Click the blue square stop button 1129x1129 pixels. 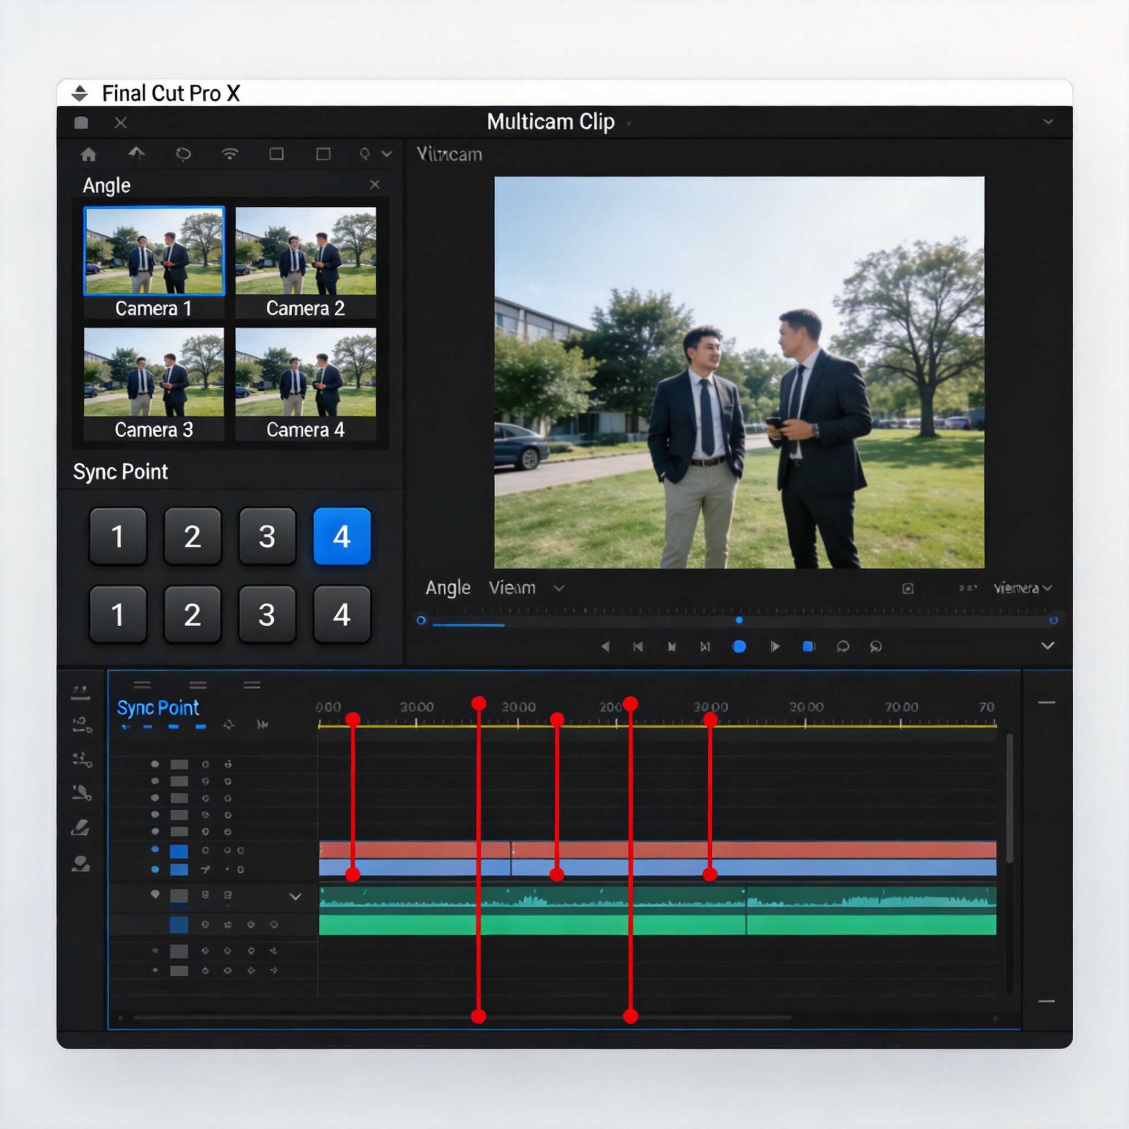[x=809, y=646]
